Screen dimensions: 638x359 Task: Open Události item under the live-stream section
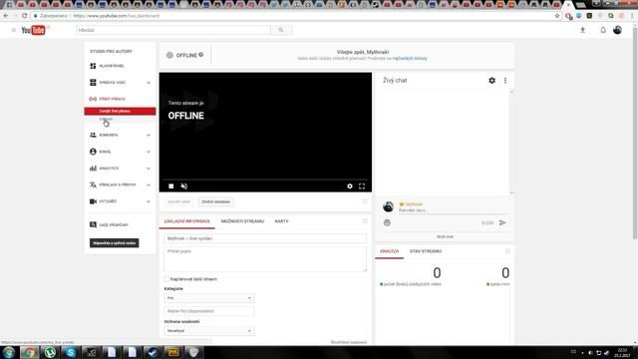106,120
